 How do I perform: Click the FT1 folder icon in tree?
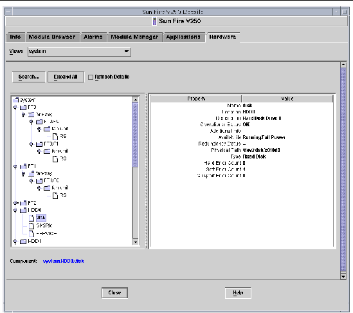(x=23, y=166)
